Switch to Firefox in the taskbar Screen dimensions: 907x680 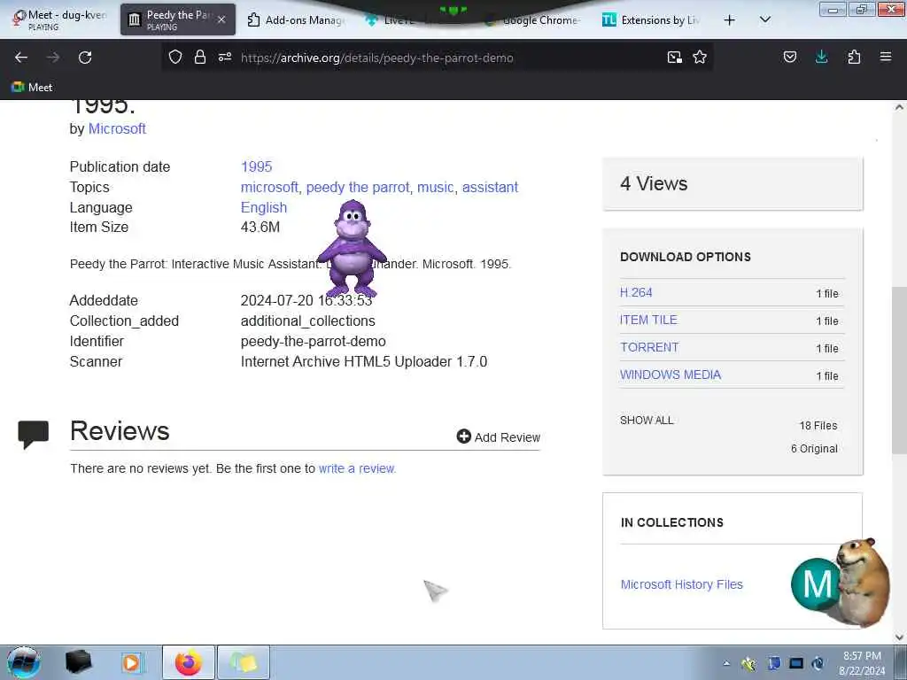[x=189, y=662]
